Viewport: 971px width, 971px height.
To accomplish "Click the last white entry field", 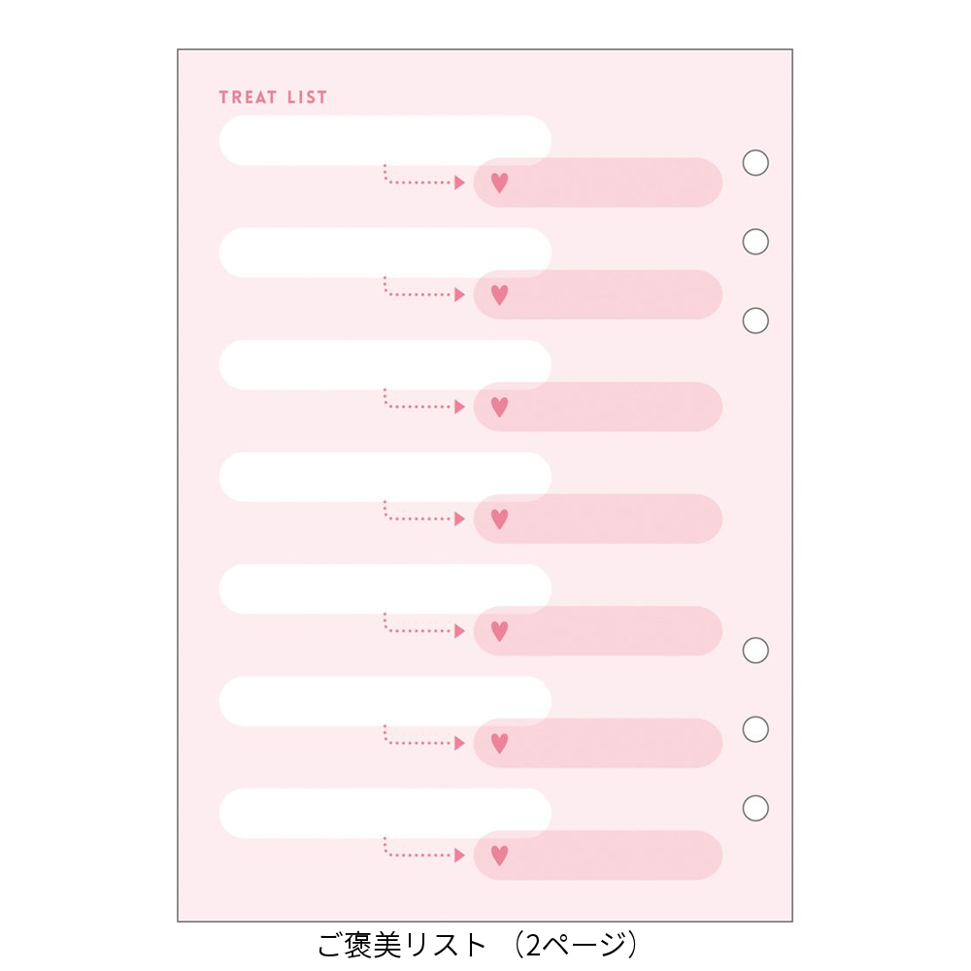I will point(385,813).
